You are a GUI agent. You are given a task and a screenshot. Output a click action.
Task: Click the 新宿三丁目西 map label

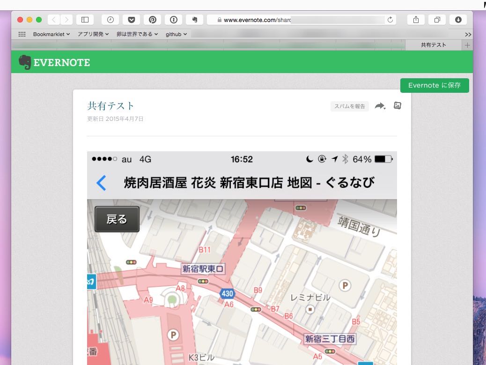click(330, 339)
